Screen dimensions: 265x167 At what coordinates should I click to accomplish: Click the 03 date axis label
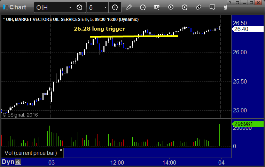pos(52,162)
